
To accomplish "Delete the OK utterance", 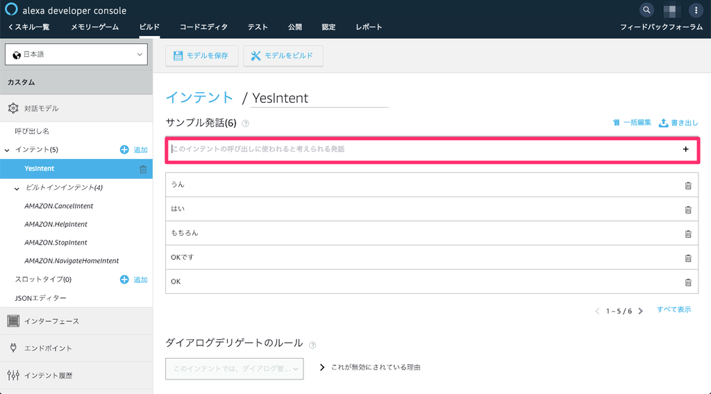I will pyautogui.click(x=688, y=282).
